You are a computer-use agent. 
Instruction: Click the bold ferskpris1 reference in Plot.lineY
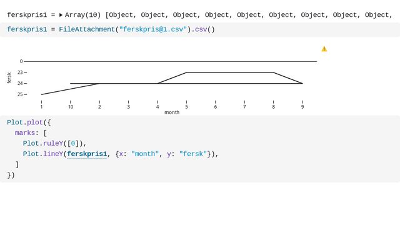click(87, 154)
